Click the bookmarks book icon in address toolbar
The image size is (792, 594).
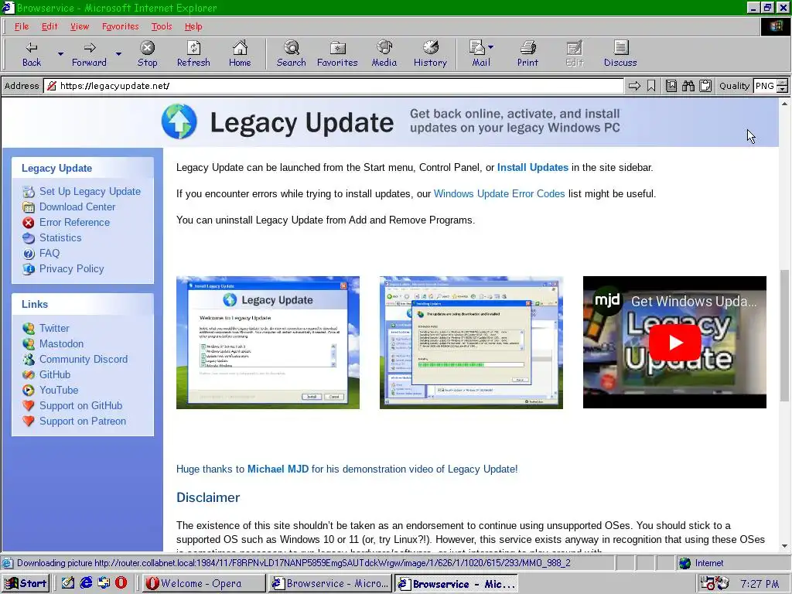[x=671, y=86]
